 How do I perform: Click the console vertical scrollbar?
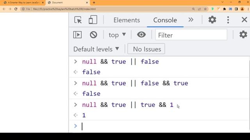tap(249, 95)
